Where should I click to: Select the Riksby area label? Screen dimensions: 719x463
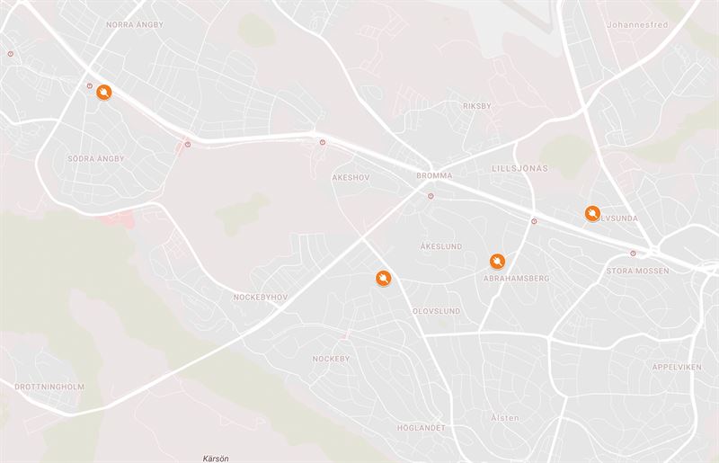point(477,106)
